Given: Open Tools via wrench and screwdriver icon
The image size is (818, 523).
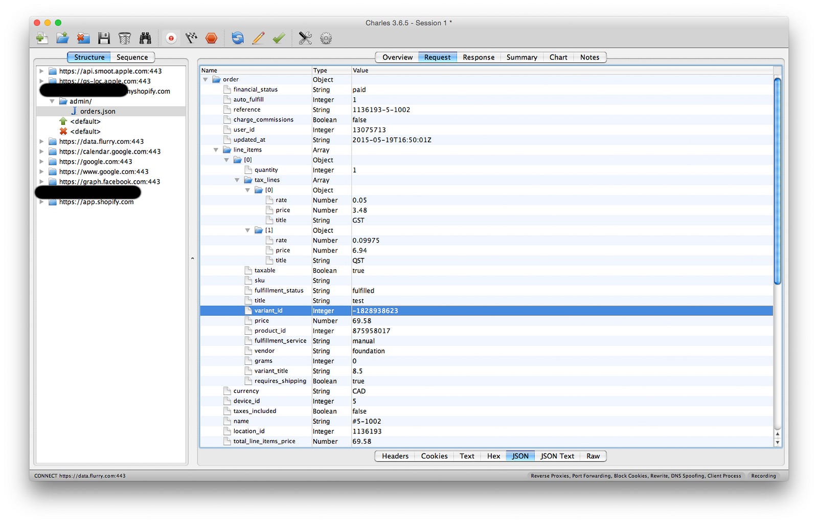Looking at the screenshot, I should (305, 38).
